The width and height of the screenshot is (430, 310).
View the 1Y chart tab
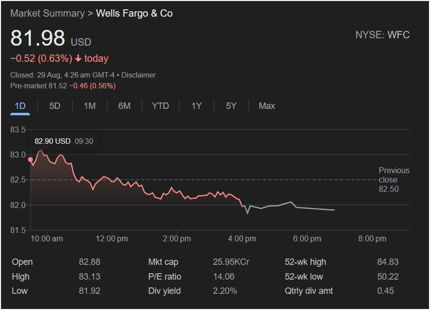click(x=197, y=106)
